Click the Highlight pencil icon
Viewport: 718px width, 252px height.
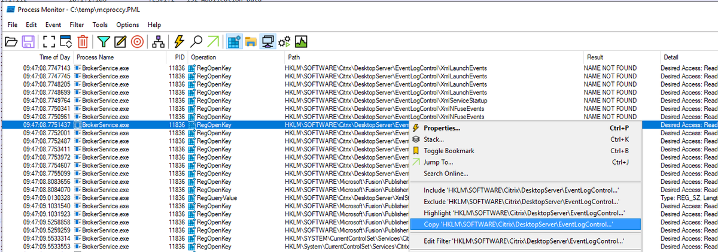[x=120, y=41]
